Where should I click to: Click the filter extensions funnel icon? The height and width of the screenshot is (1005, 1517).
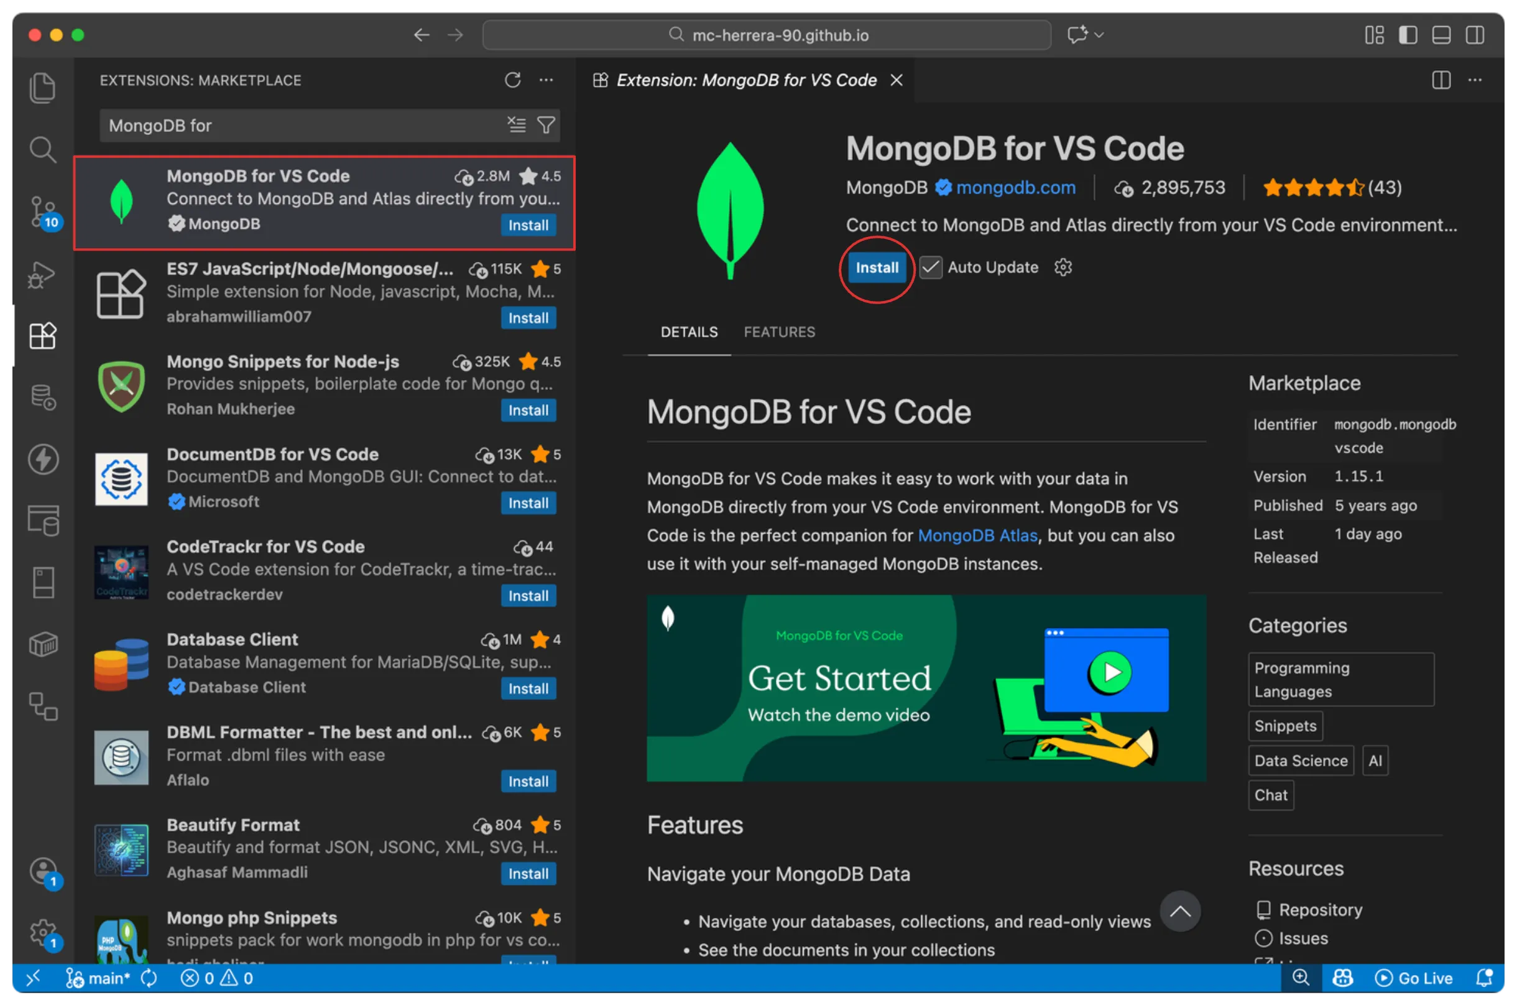pyautogui.click(x=546, y=125)
